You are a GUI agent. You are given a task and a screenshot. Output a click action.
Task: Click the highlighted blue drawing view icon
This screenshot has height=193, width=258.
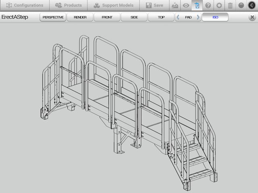tap(197, 6)
